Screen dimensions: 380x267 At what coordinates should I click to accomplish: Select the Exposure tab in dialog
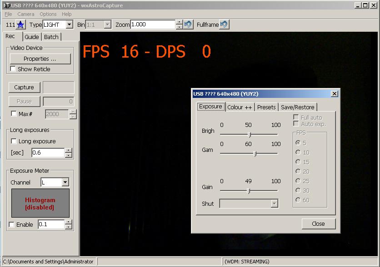pyautogui.click(x=210, y=107)
